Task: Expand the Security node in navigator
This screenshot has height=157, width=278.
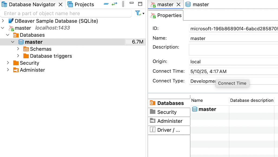Action: [x=8, y=63]
